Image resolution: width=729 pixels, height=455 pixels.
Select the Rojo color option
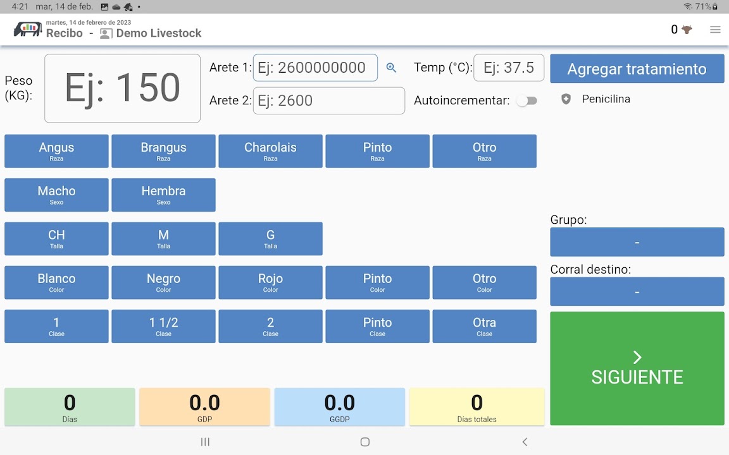tap(270, 282)
